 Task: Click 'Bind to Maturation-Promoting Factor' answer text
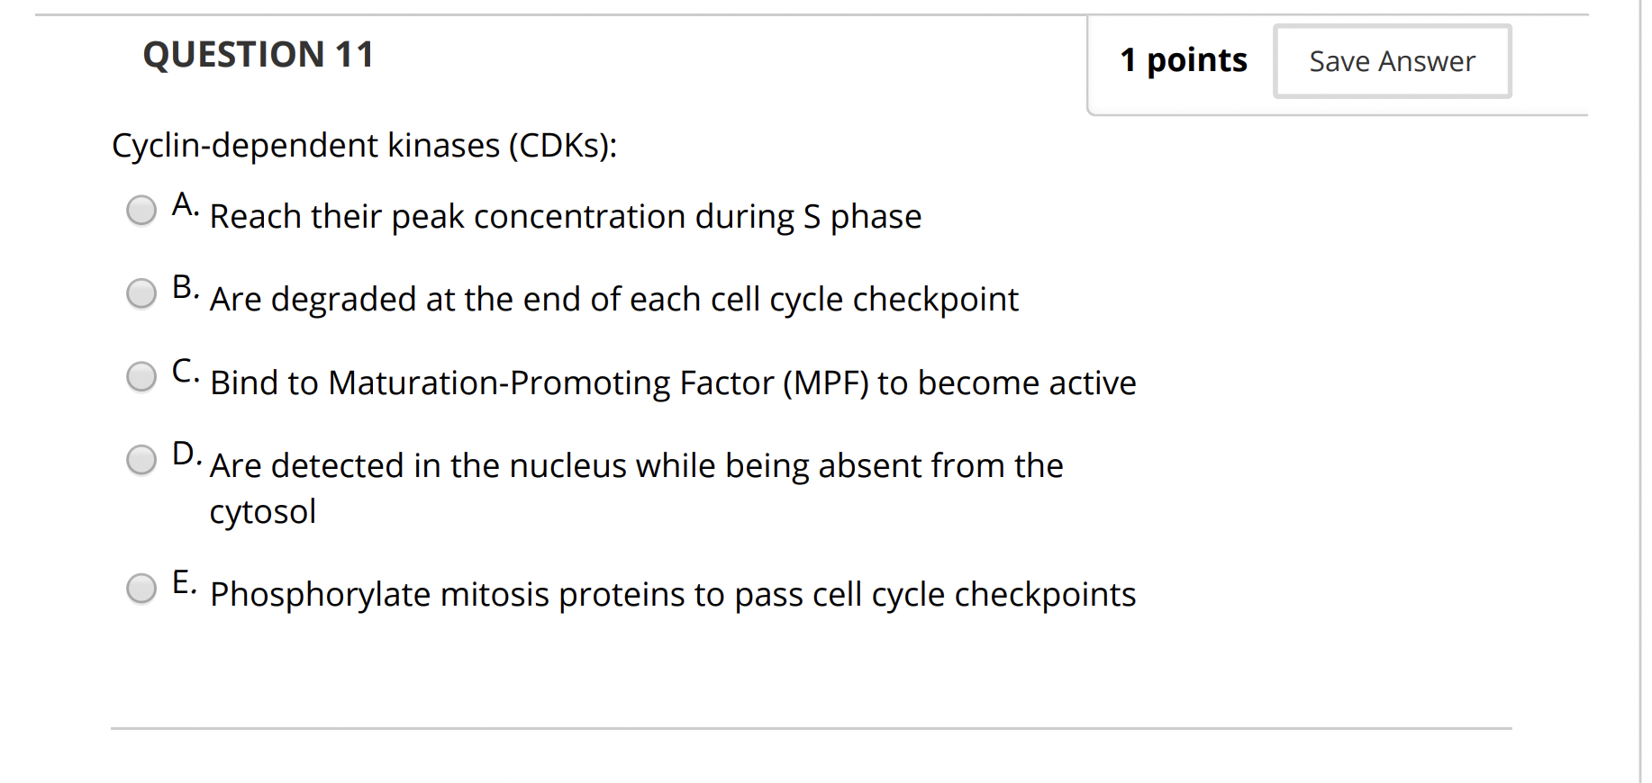[x=672, y=383]
